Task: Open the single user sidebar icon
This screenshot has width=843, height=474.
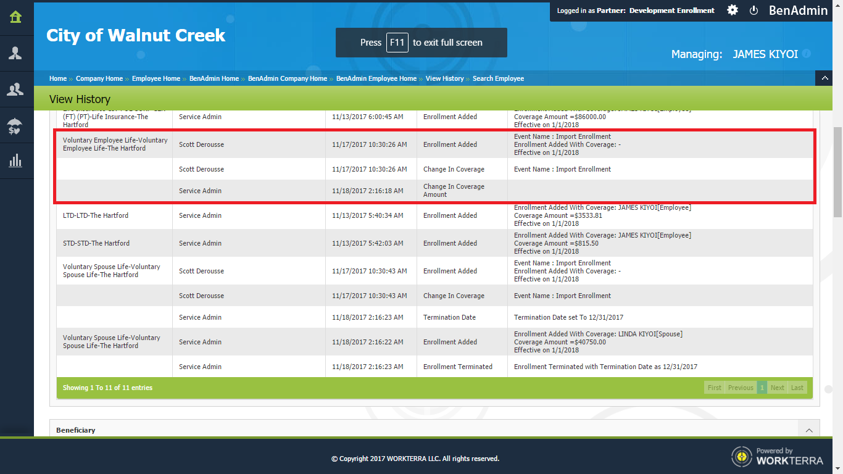Action: tap(15, 53)
